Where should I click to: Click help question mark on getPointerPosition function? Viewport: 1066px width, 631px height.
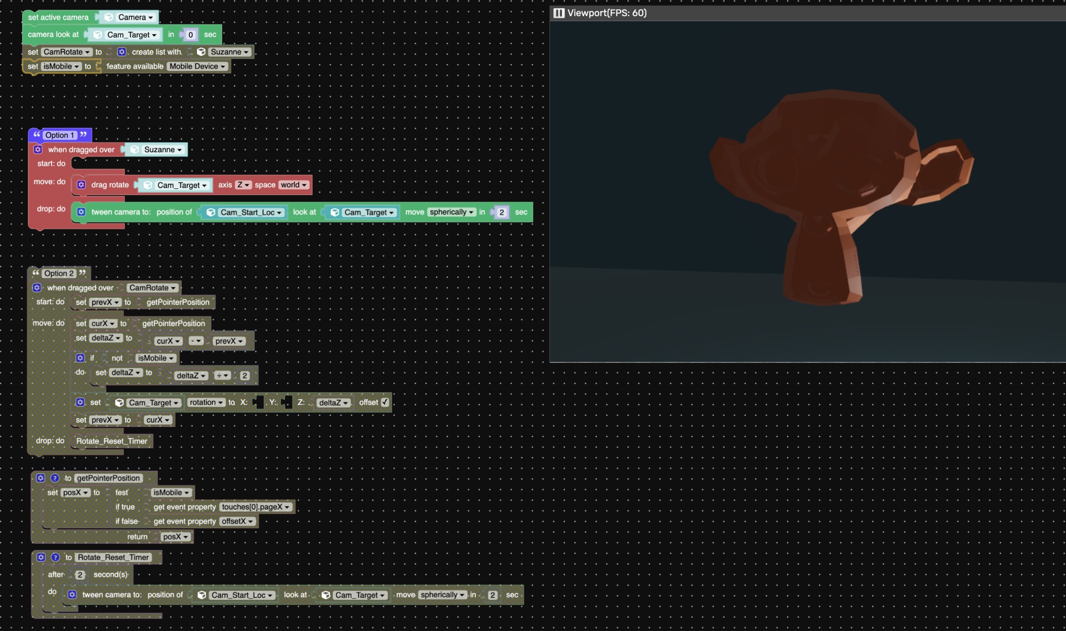[55, 478]
